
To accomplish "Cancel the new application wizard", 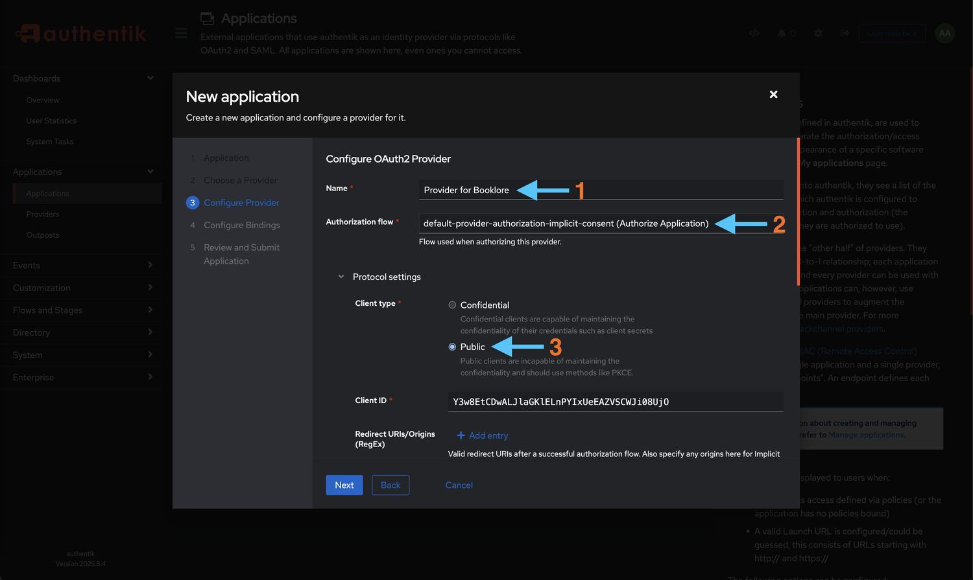I will pos(459,485).
